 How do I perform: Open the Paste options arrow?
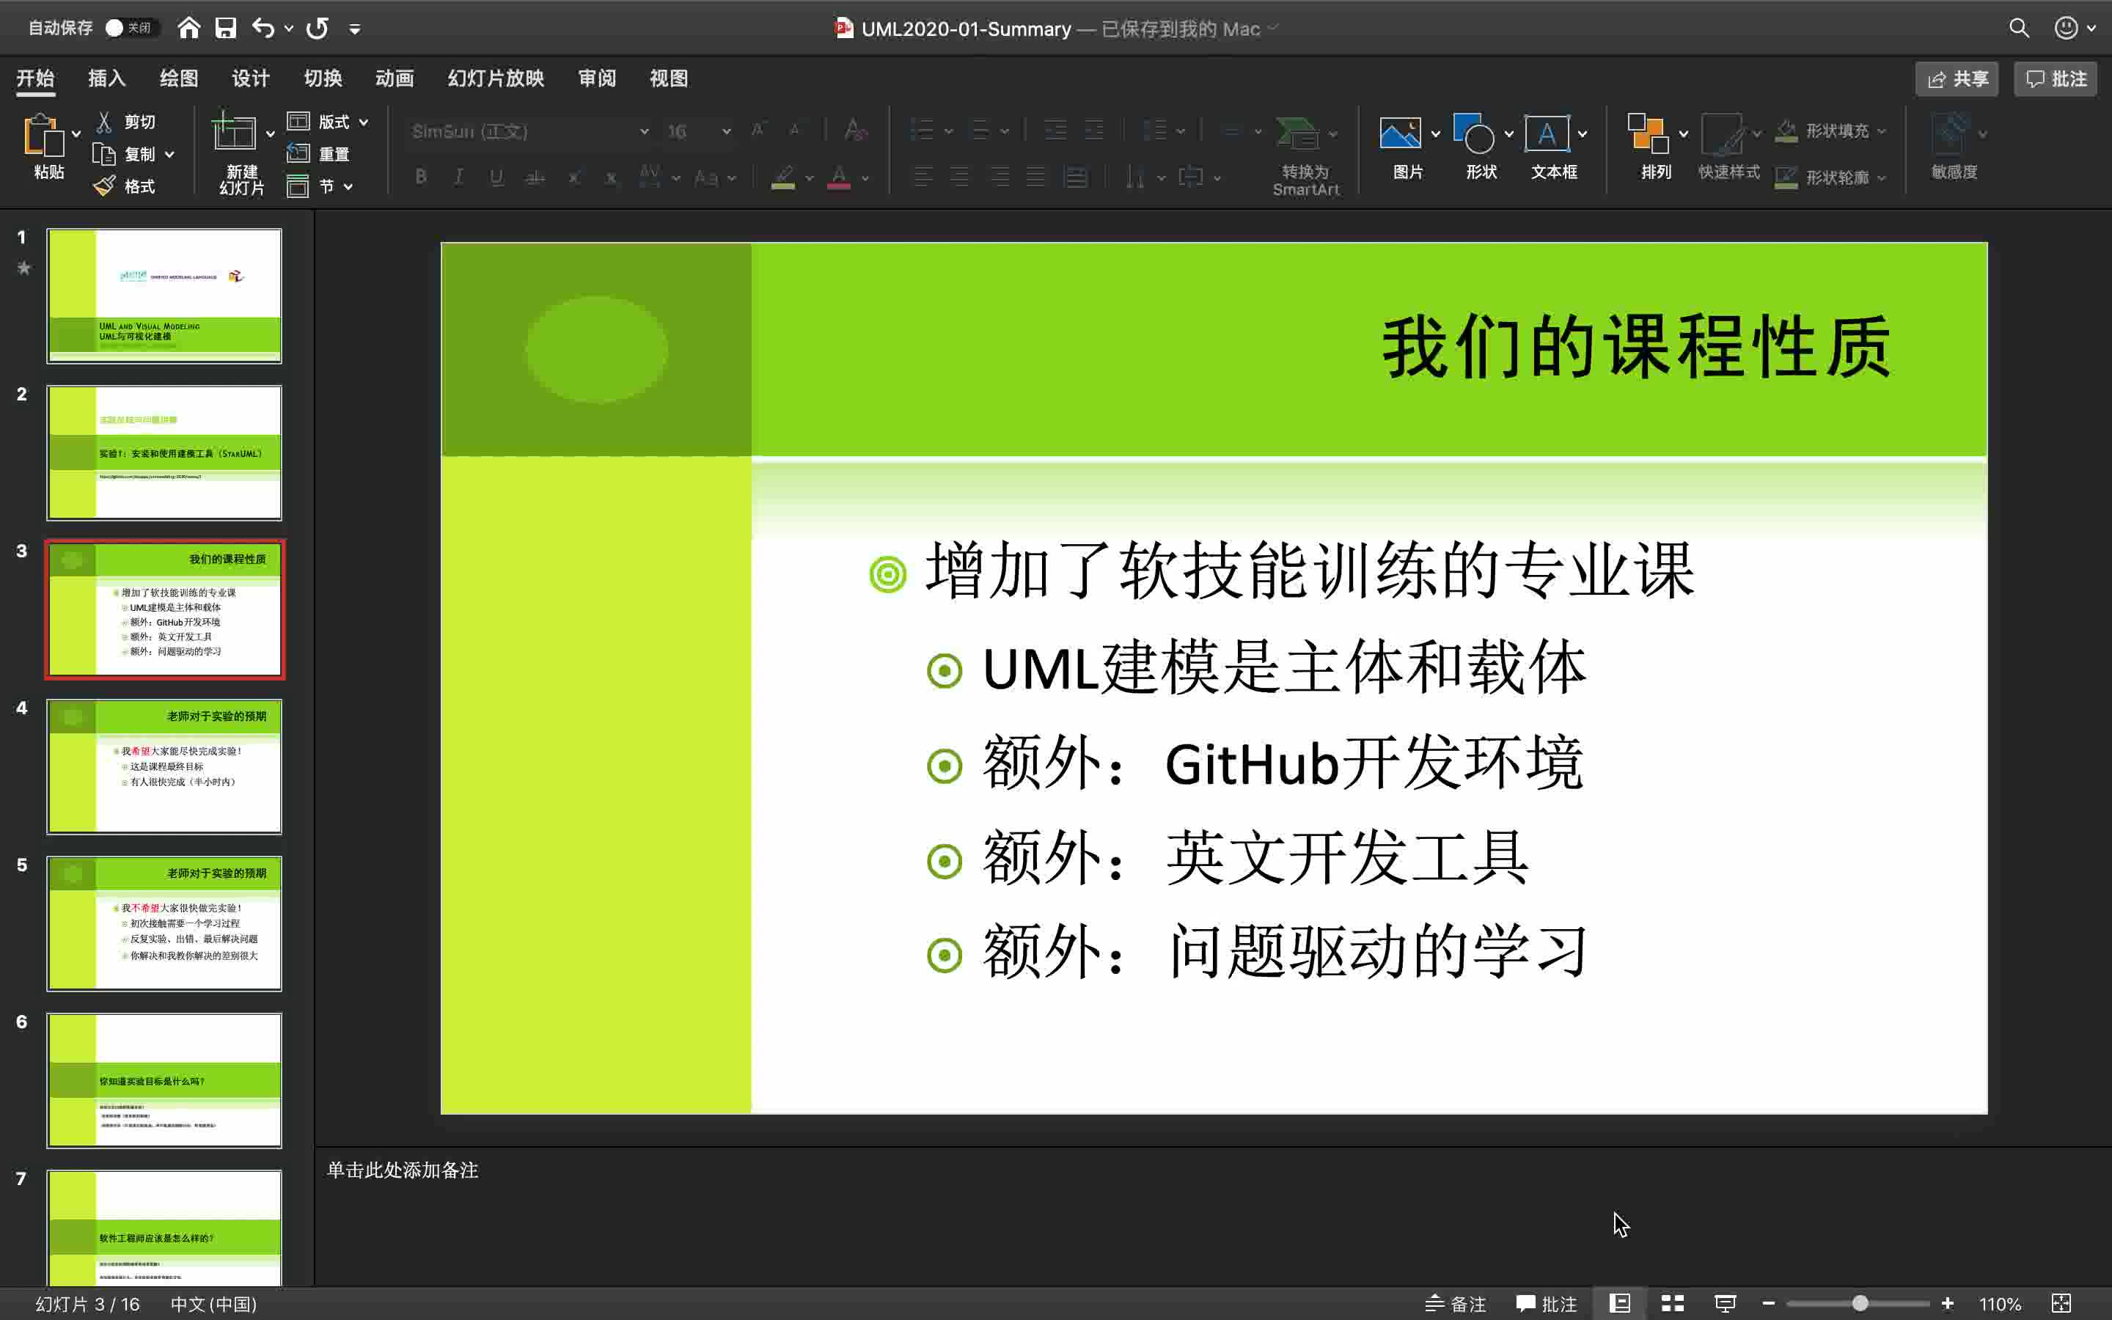[76, 133]
